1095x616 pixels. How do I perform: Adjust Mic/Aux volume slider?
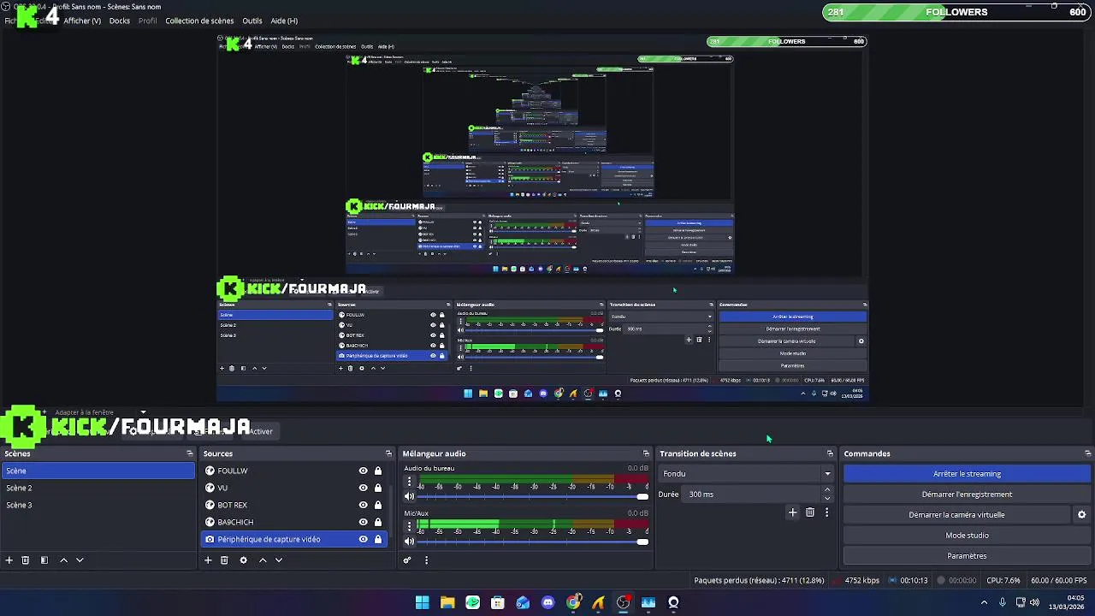pos(533,541)
